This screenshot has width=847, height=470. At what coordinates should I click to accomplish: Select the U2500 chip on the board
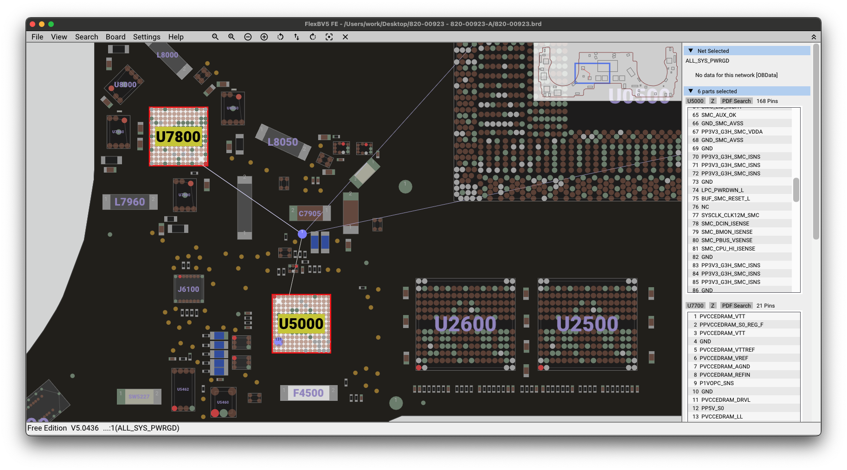pyautogui.click(x=587, y=324)
